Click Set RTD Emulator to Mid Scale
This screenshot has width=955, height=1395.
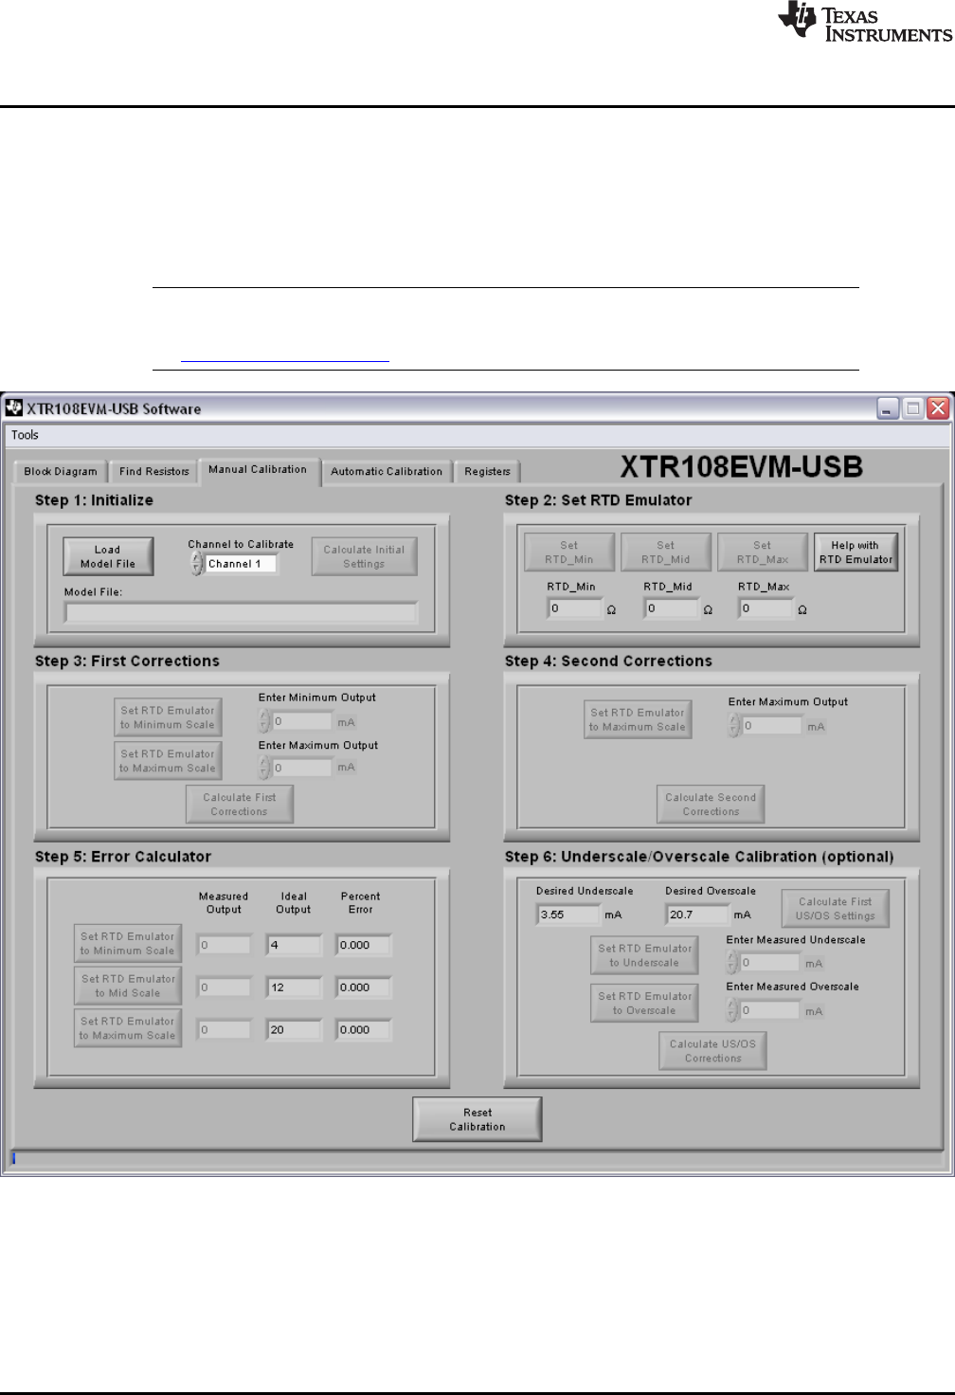pyautogui.click(x=128, y=987)
